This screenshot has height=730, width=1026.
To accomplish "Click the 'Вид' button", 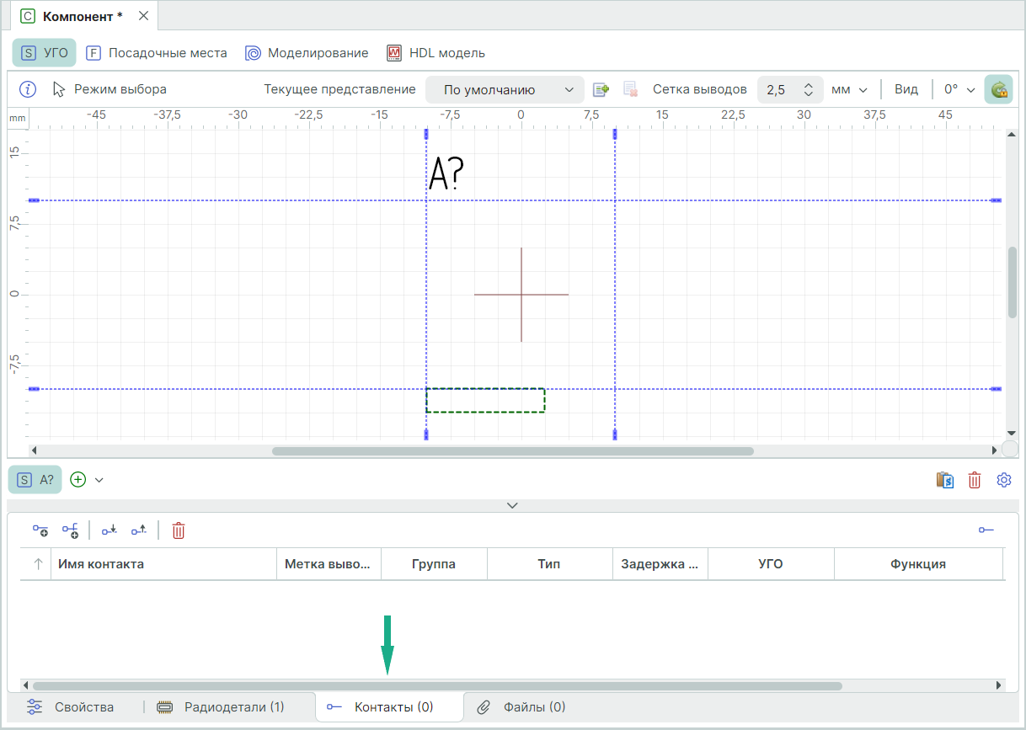I will click(906, 89).
